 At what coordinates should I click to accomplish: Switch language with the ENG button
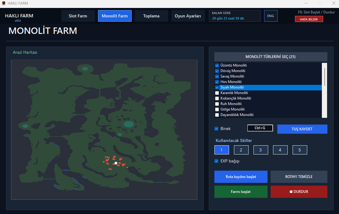[271, 16]
